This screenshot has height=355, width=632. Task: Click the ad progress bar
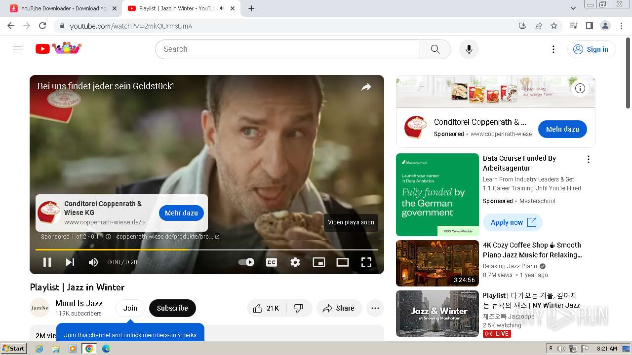point(207,249)
